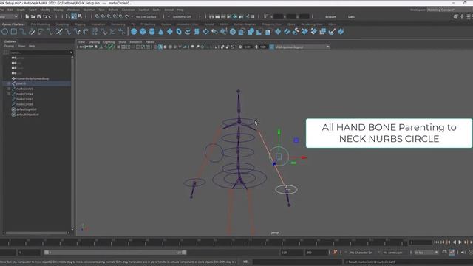Toggle the blue-highlighted shading icon in panel toolbar

tap(160, 47)
